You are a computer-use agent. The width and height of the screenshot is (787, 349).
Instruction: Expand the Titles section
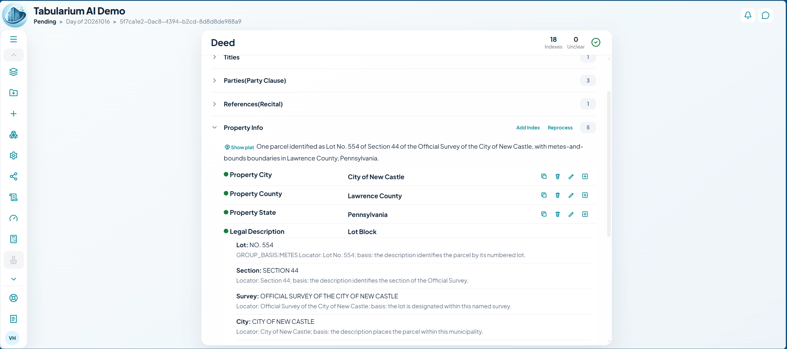tap(214, 57)
